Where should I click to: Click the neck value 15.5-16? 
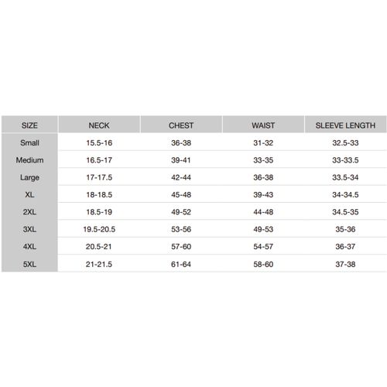(x=99, y=142)
